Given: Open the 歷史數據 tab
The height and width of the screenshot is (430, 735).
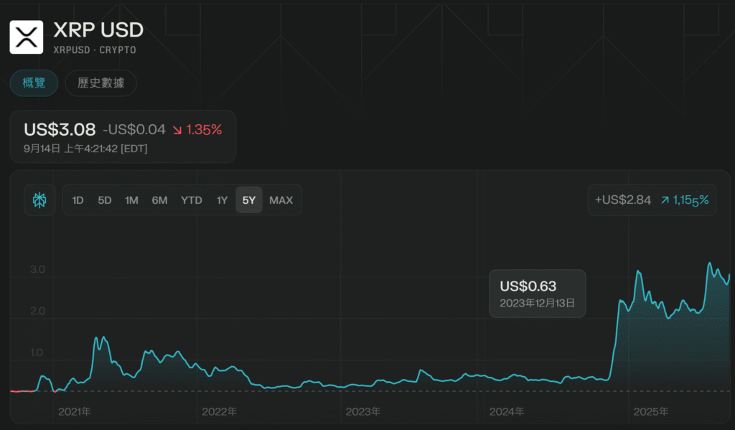Looking at the screenshot, I should (100, 83).
